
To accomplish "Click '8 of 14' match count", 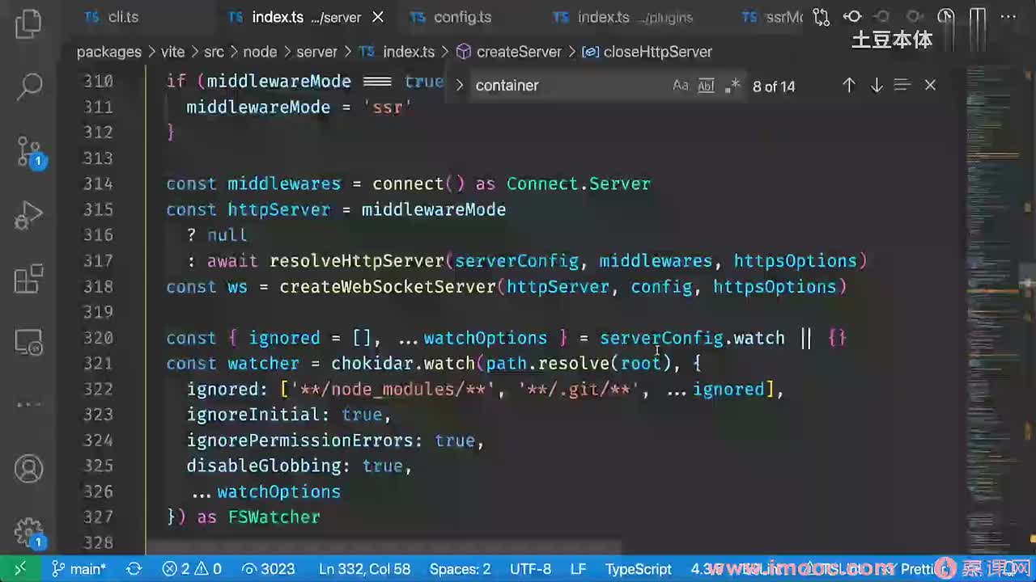I will point(774,86).
